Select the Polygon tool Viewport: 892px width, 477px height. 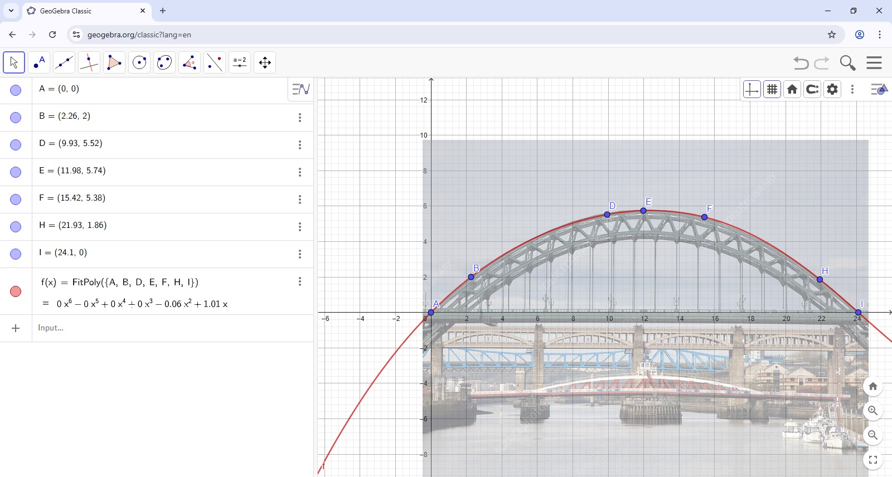point(114,62)
